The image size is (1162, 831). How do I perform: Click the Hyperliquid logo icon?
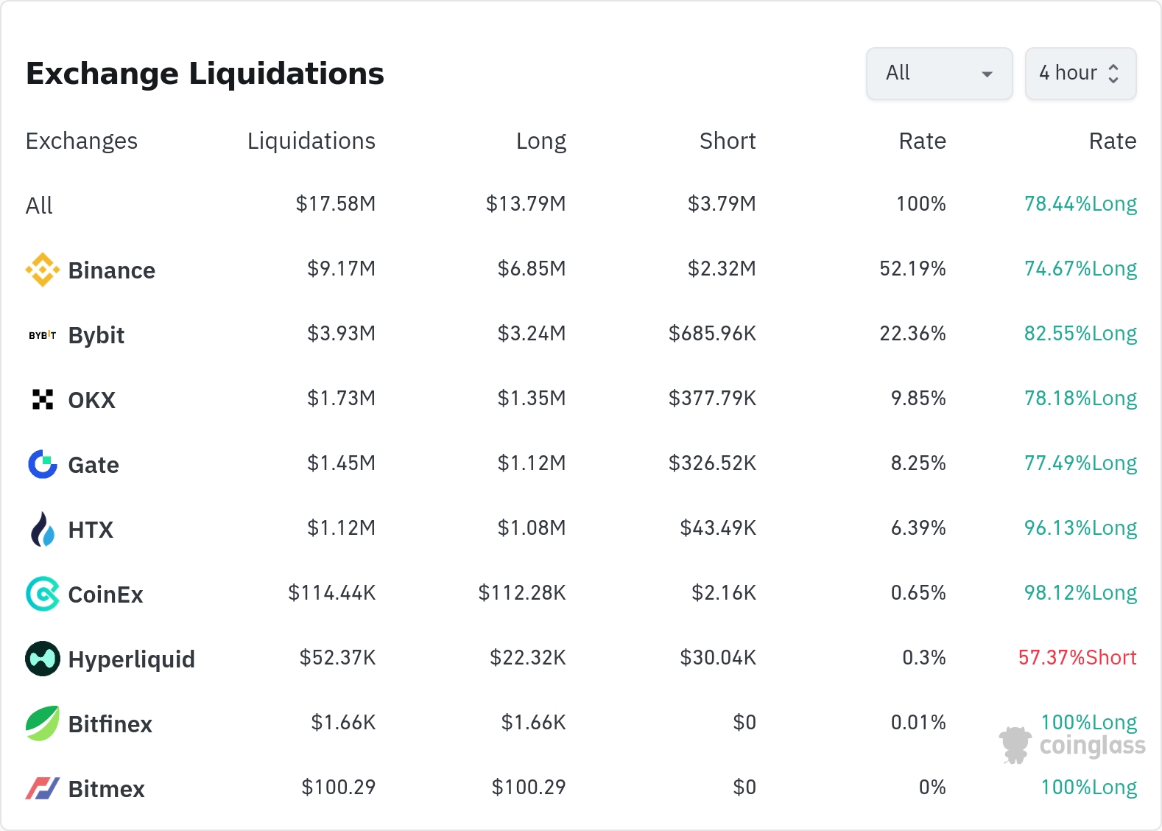[43, 659]
